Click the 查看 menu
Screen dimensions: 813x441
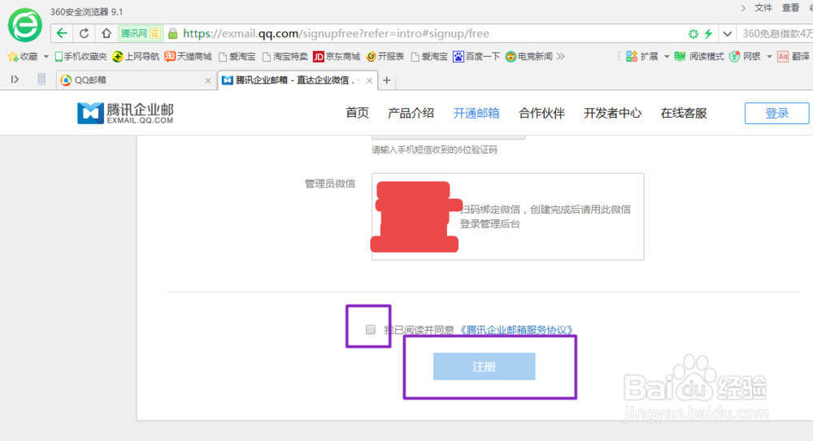[x=791, y=8]
